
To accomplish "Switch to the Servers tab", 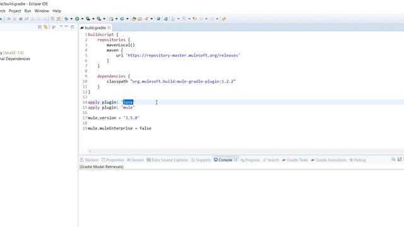I will click(135, 160).
